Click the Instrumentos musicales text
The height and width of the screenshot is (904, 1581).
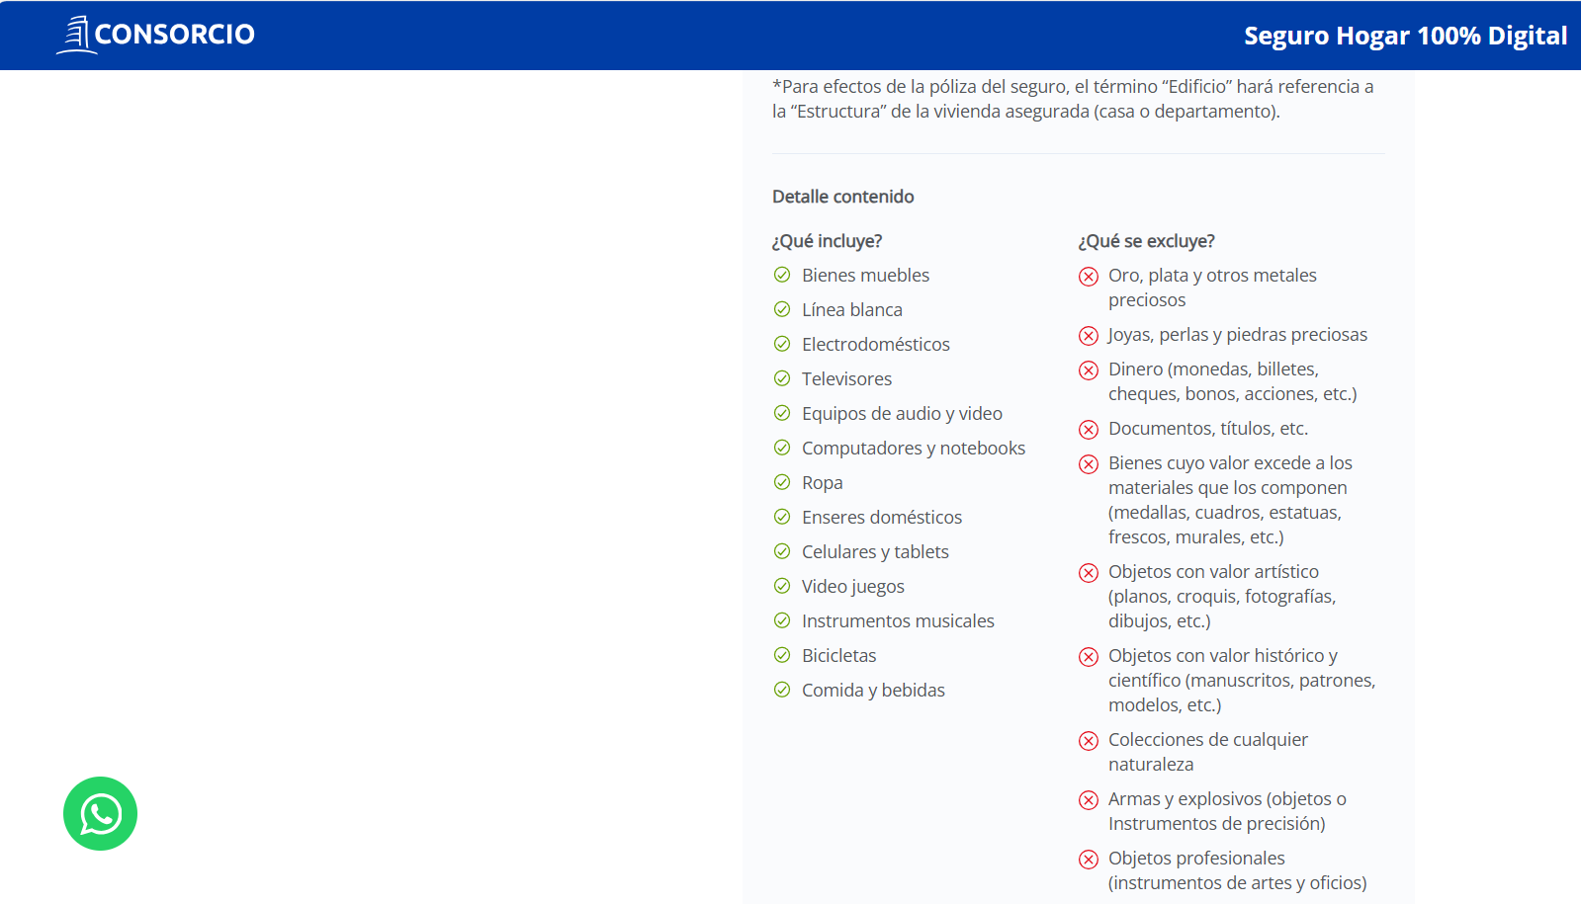[x=899, y=620]
